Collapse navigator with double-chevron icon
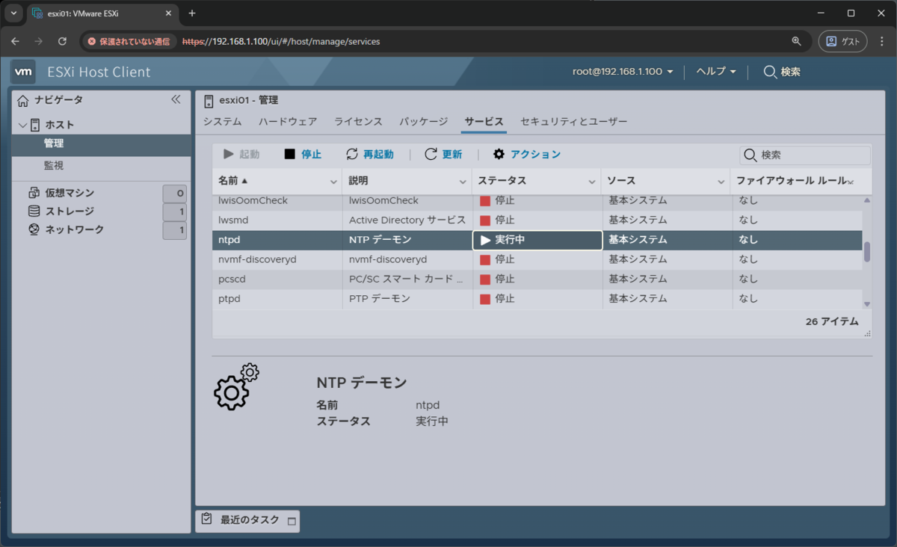Screen dimensions: 897x547 [176, 99]
